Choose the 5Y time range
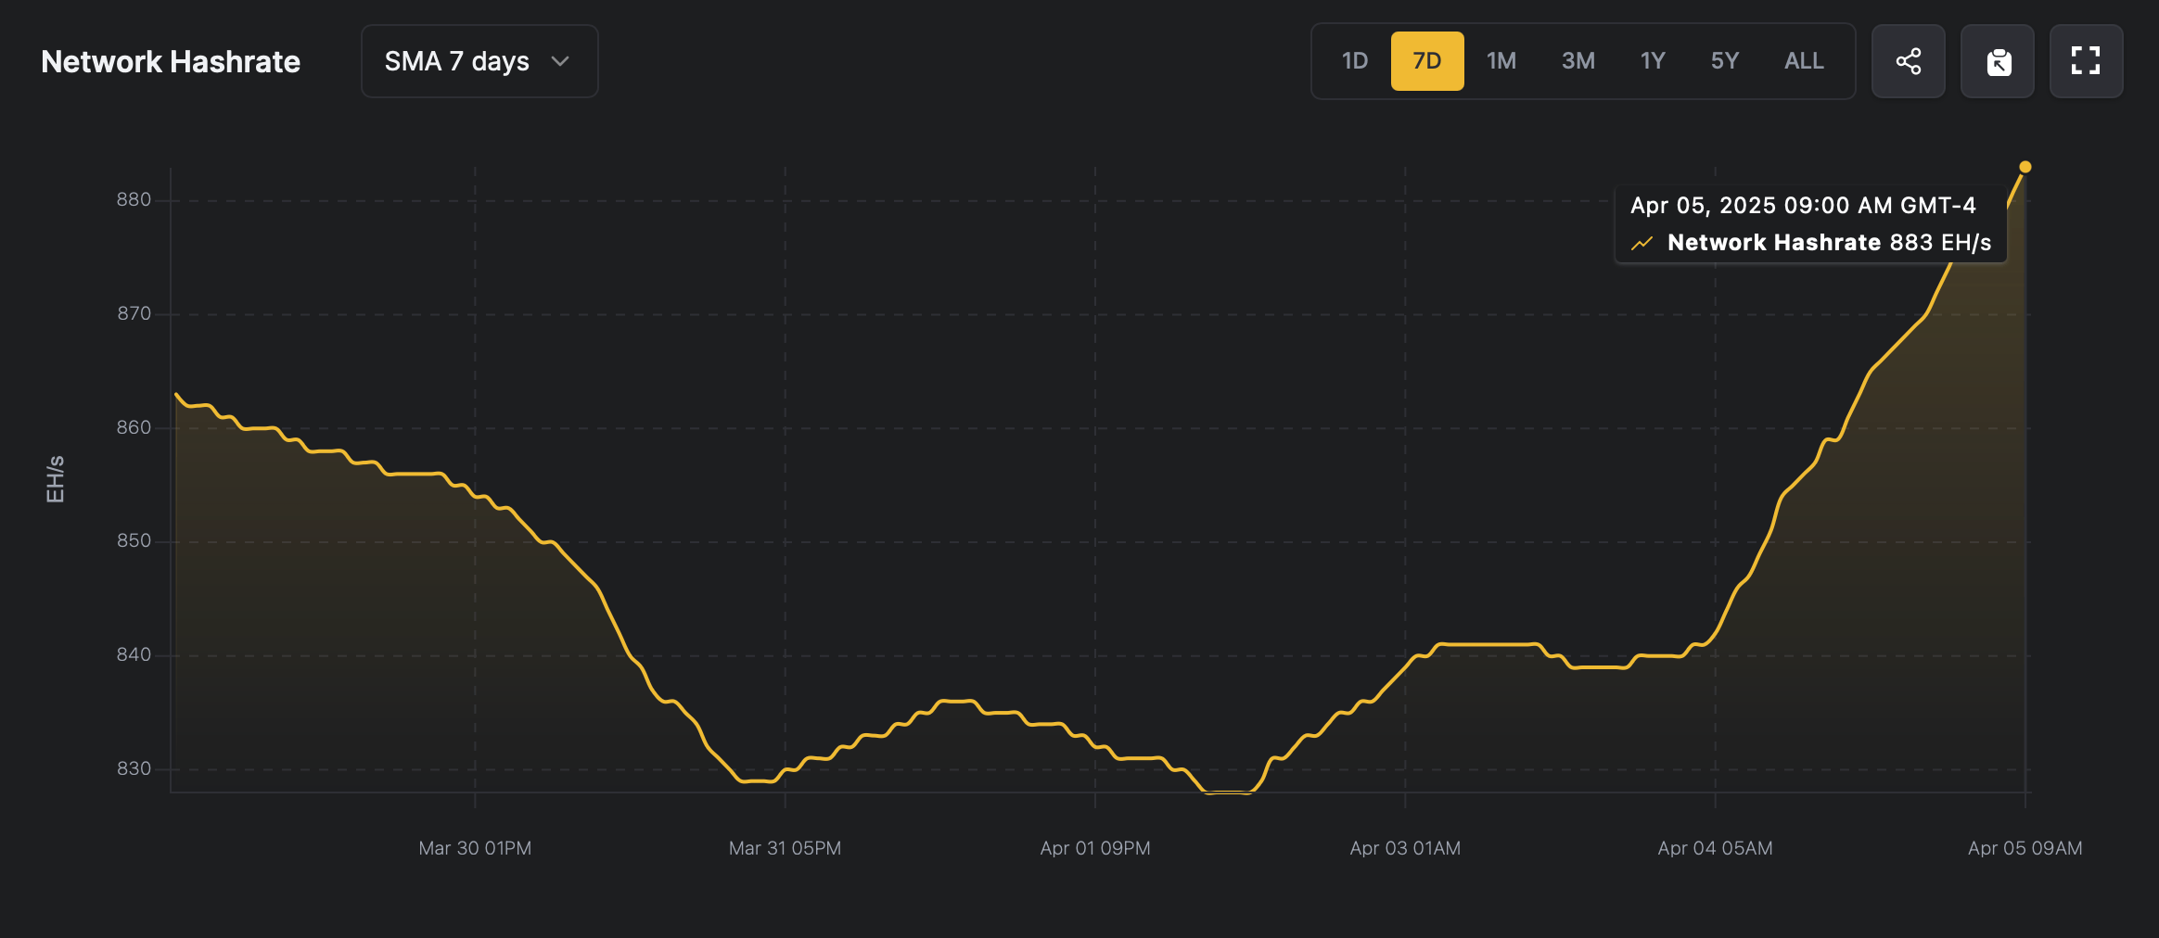Screen dimensions: 2159x938 pos(1724,61)
